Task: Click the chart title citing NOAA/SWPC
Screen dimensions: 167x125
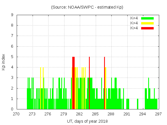Action: click(x=87, y=7)
